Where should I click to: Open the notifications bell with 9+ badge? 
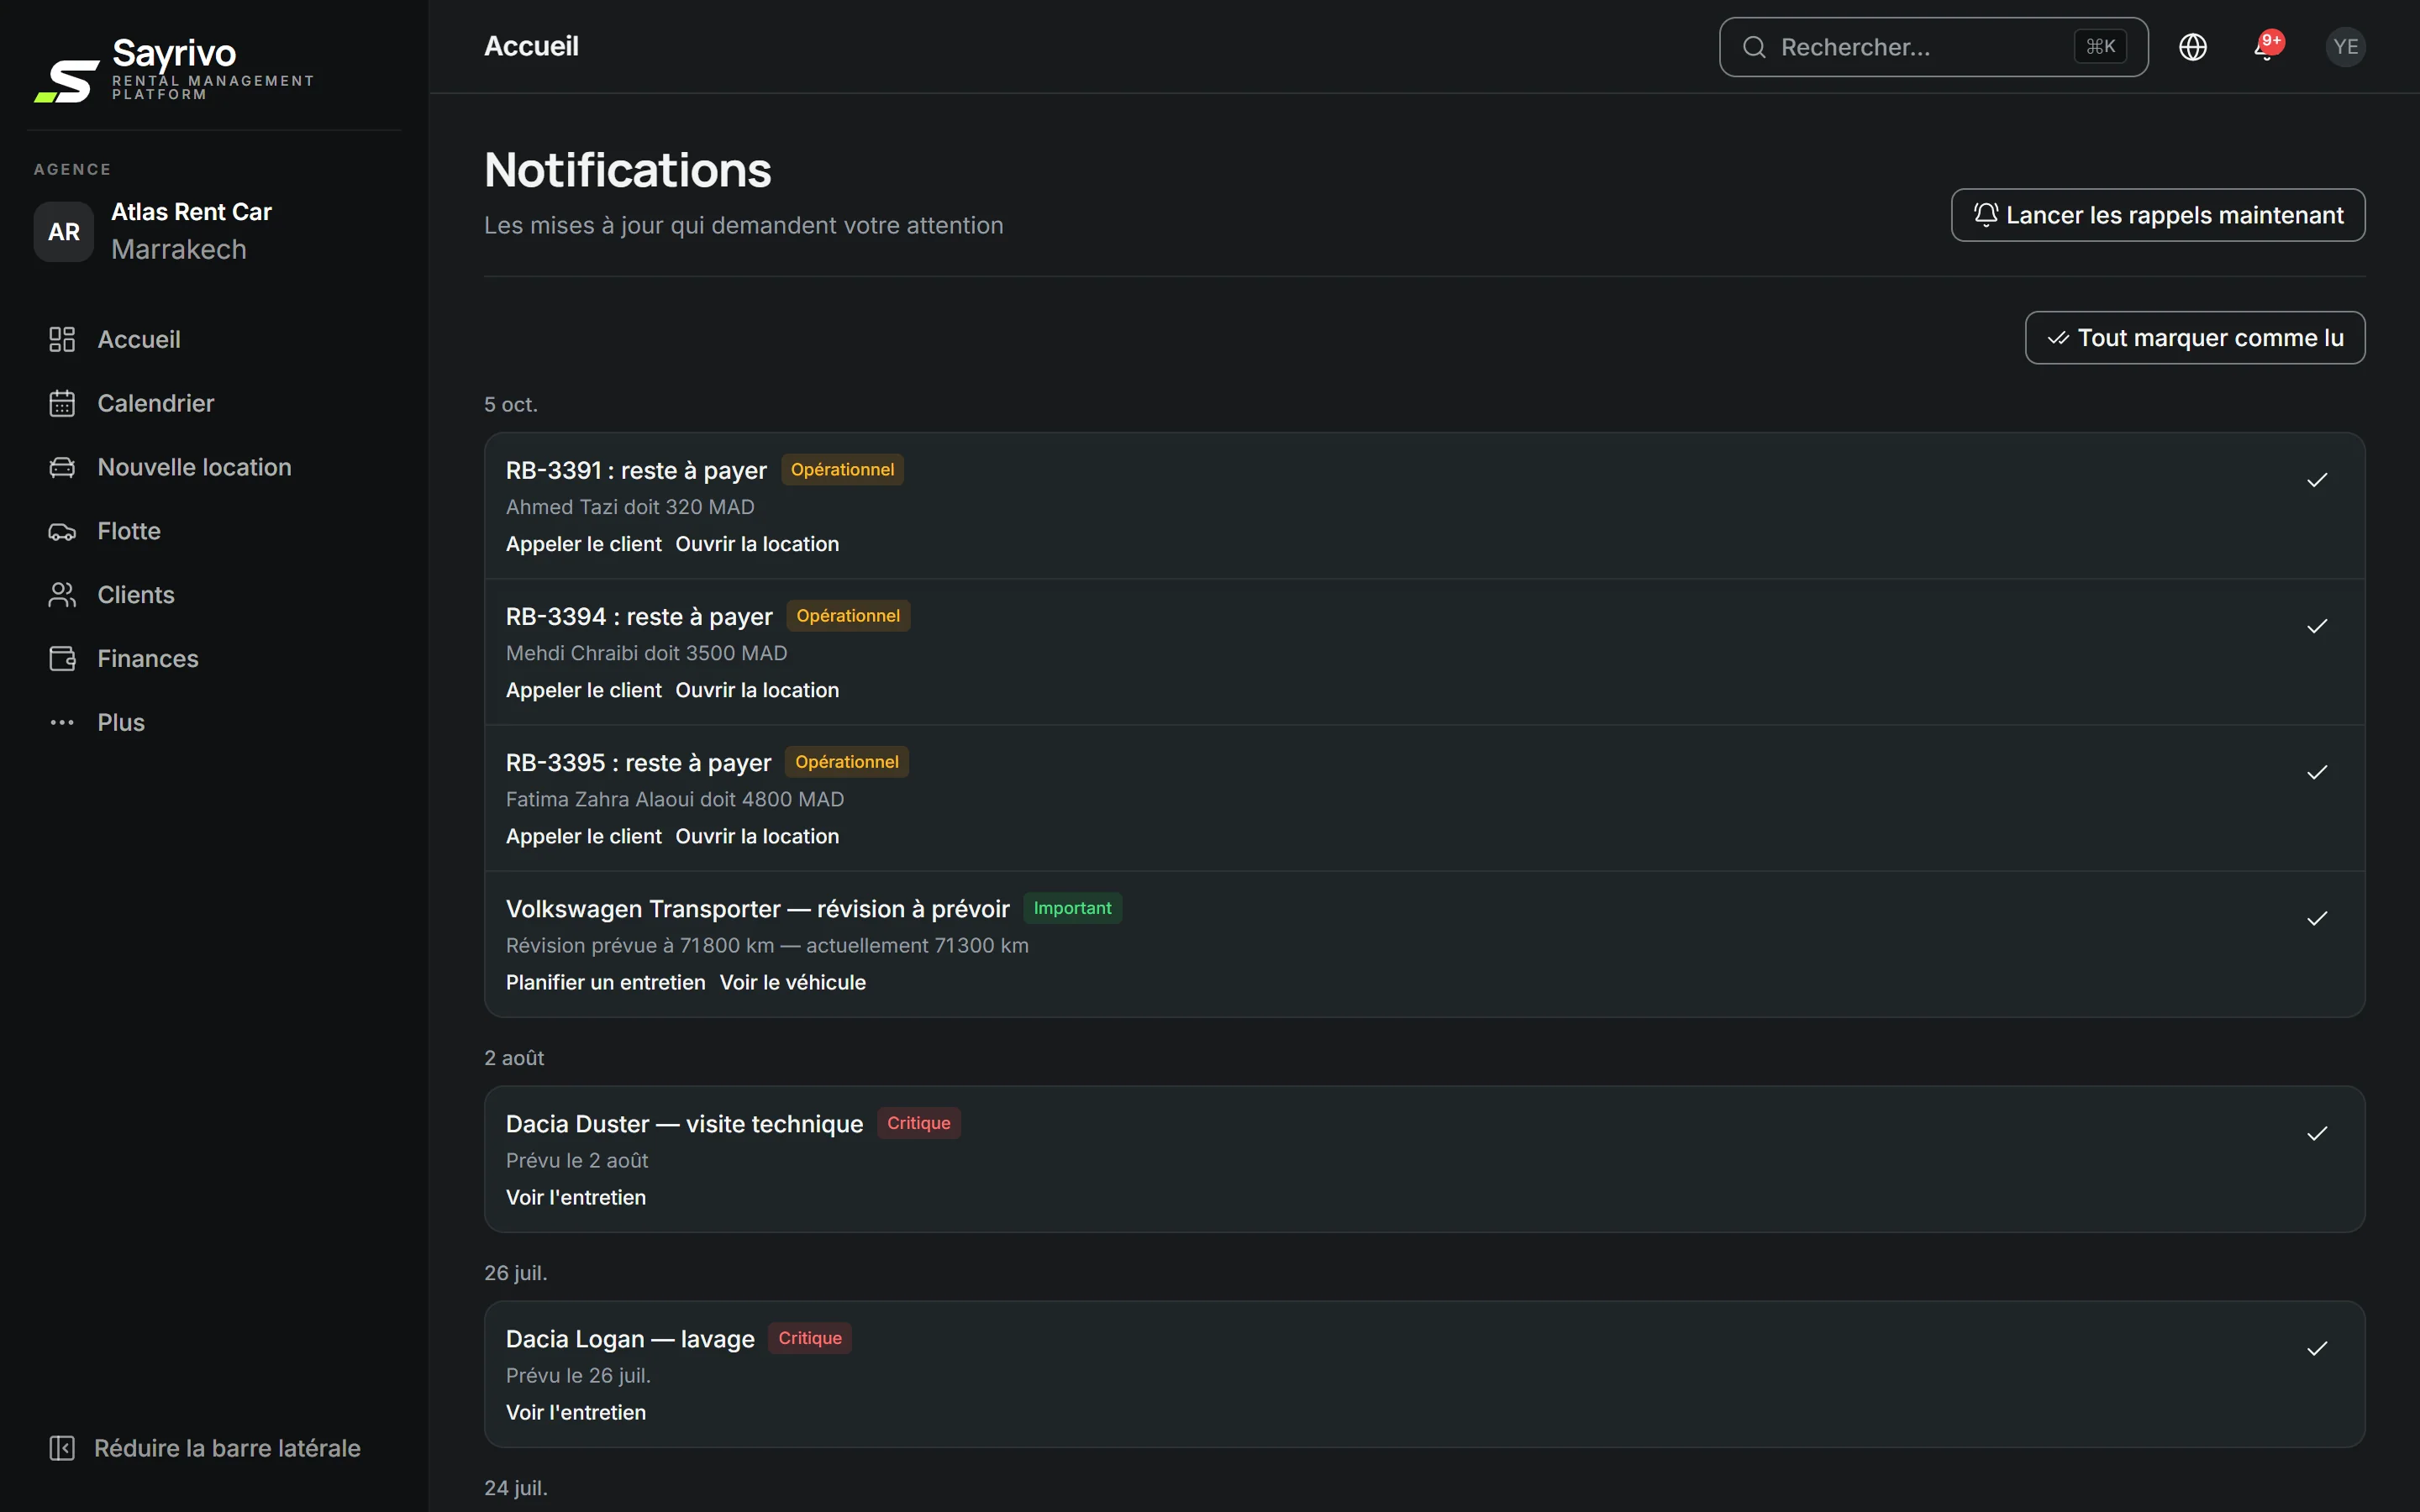pos(2268,47)
